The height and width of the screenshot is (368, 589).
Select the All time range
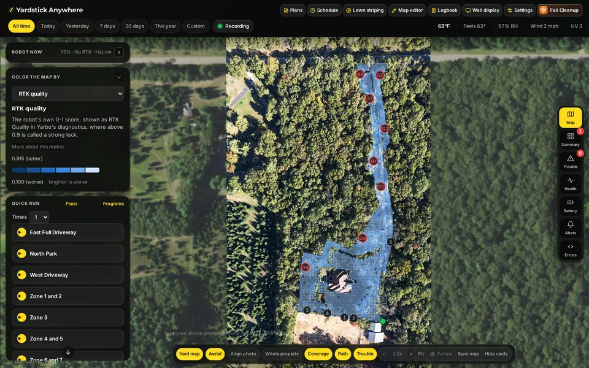21,26
